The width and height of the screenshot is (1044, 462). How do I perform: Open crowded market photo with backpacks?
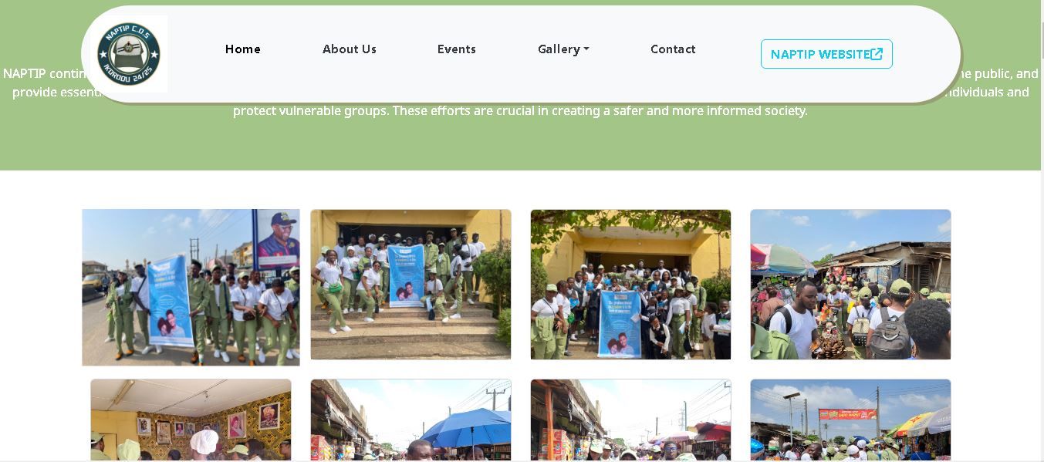click(850, 285)
